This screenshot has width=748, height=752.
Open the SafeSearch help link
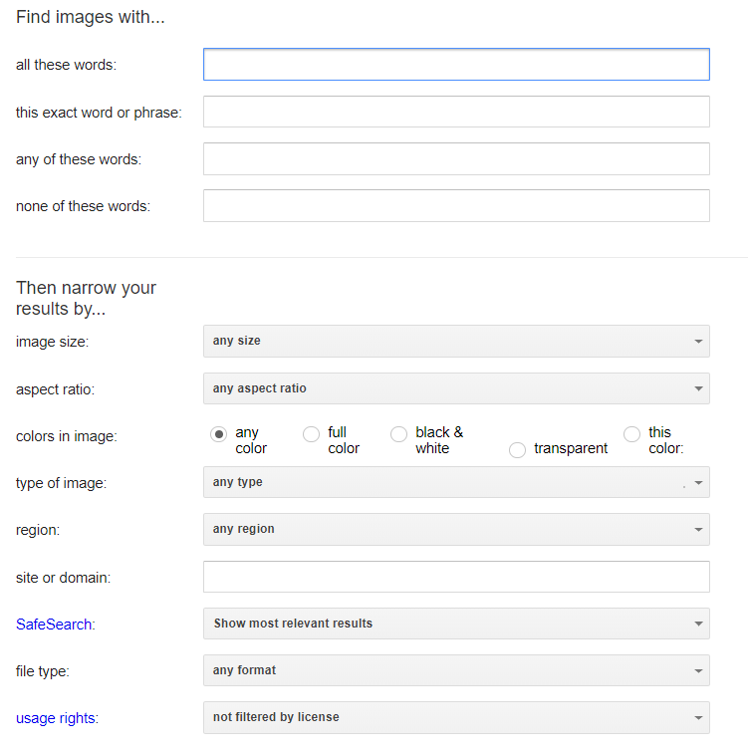(54, 624)
